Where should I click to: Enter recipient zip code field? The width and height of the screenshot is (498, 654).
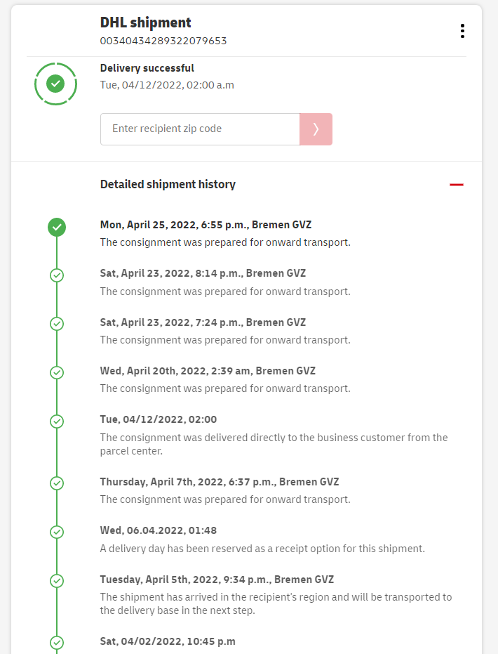coord(200,129)
